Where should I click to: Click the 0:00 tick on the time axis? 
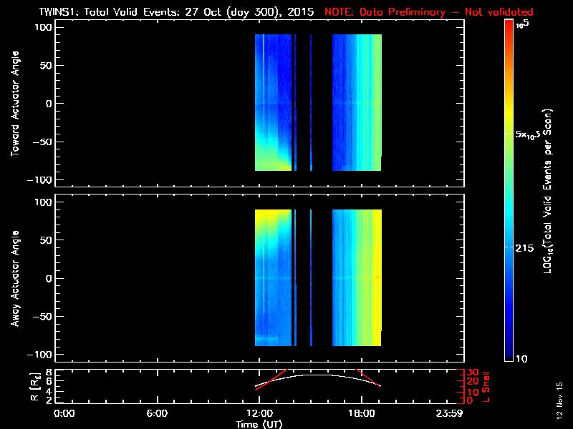point(64,414)
